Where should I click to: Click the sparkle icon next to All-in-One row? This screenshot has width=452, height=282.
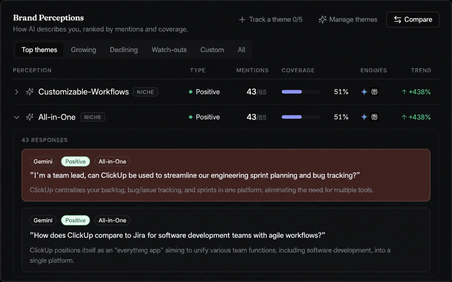click(x=30, y=117)
